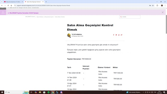Image resolution: width=167 pixels, height=94 pixels.
Task: Click the warning triangle icon in banner
Action: (3, 13)
